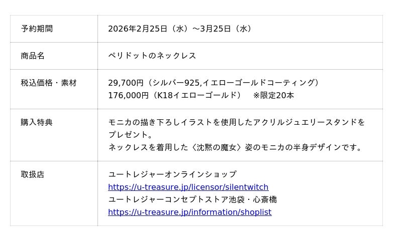Click the 購入特典 row header

[x=37, y=122]
